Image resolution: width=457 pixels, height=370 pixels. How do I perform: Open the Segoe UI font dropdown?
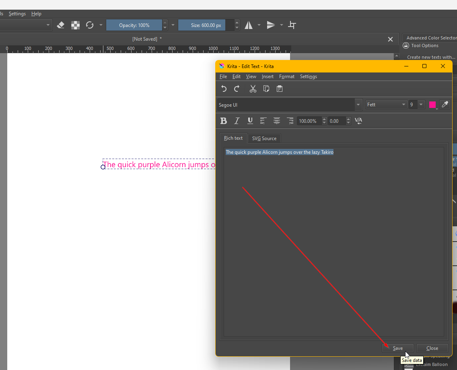358,105
